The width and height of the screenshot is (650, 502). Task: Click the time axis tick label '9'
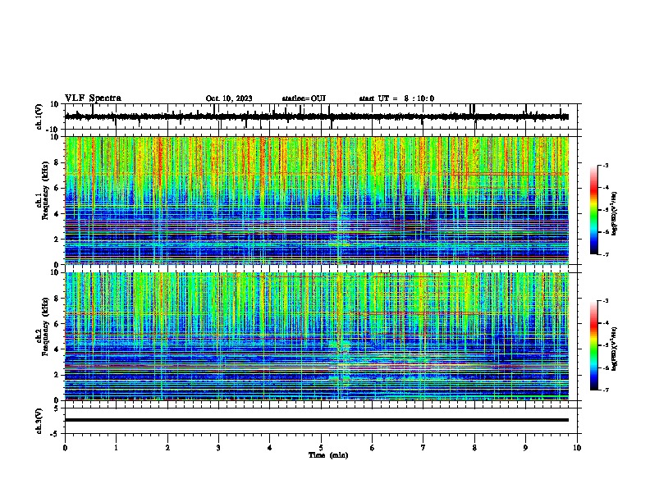(525, 448)
